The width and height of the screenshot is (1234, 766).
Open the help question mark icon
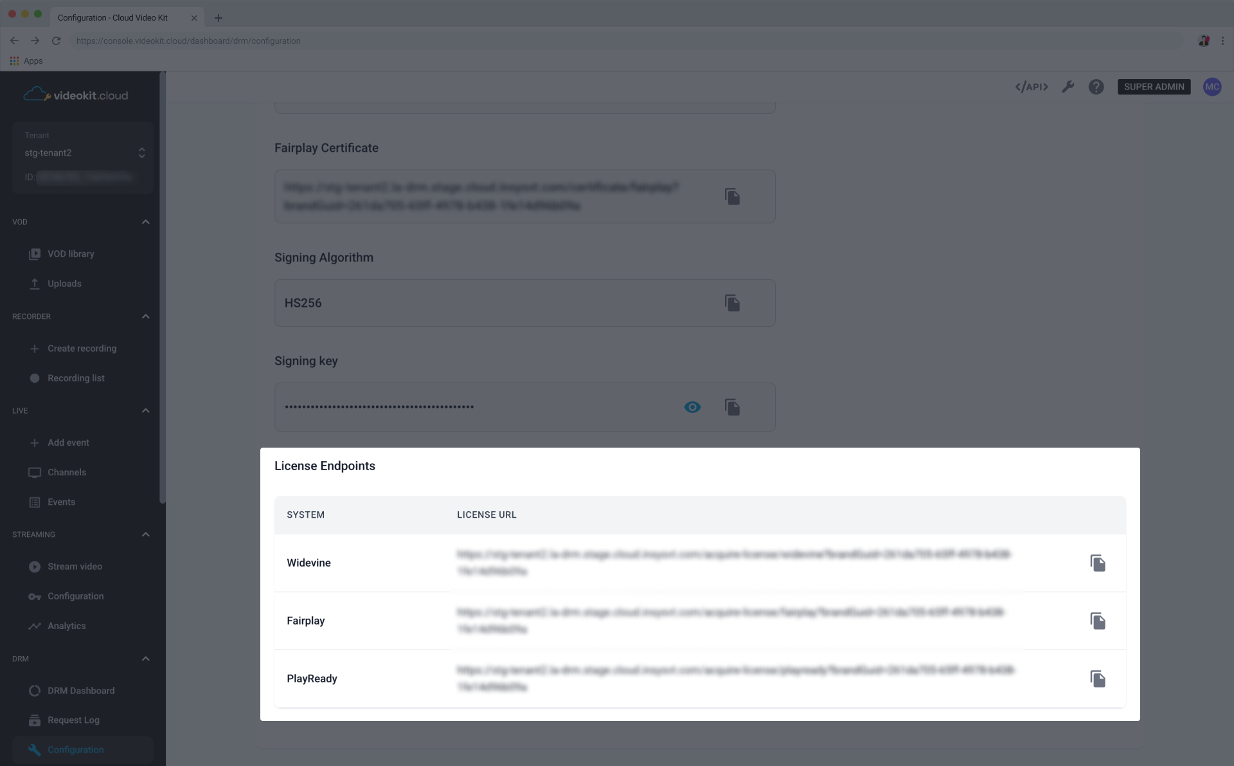tap(1096, 87)
